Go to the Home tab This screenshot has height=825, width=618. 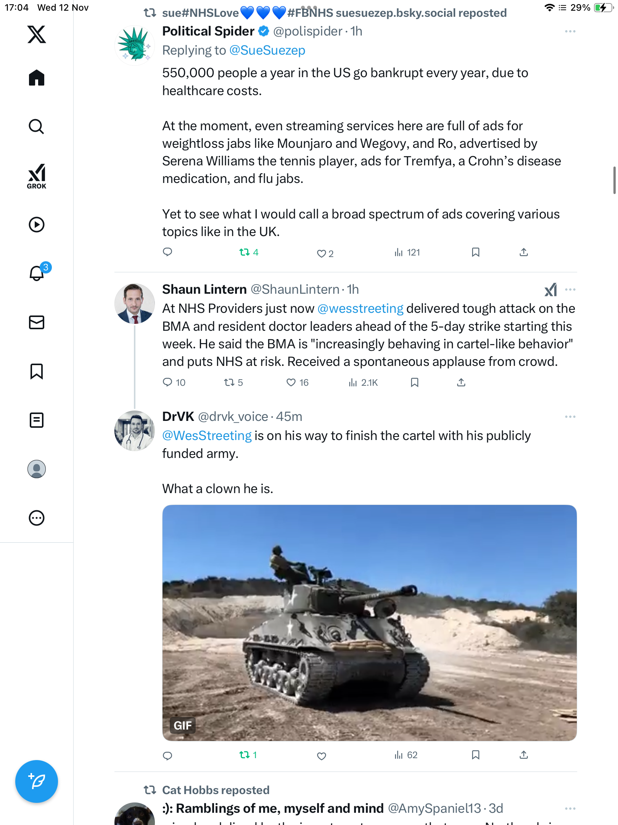point(37,78)
